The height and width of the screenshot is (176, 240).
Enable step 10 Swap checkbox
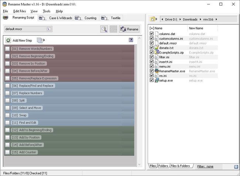[x=7, y=115]
